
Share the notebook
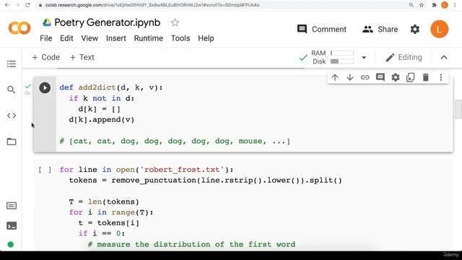[380, 29]
